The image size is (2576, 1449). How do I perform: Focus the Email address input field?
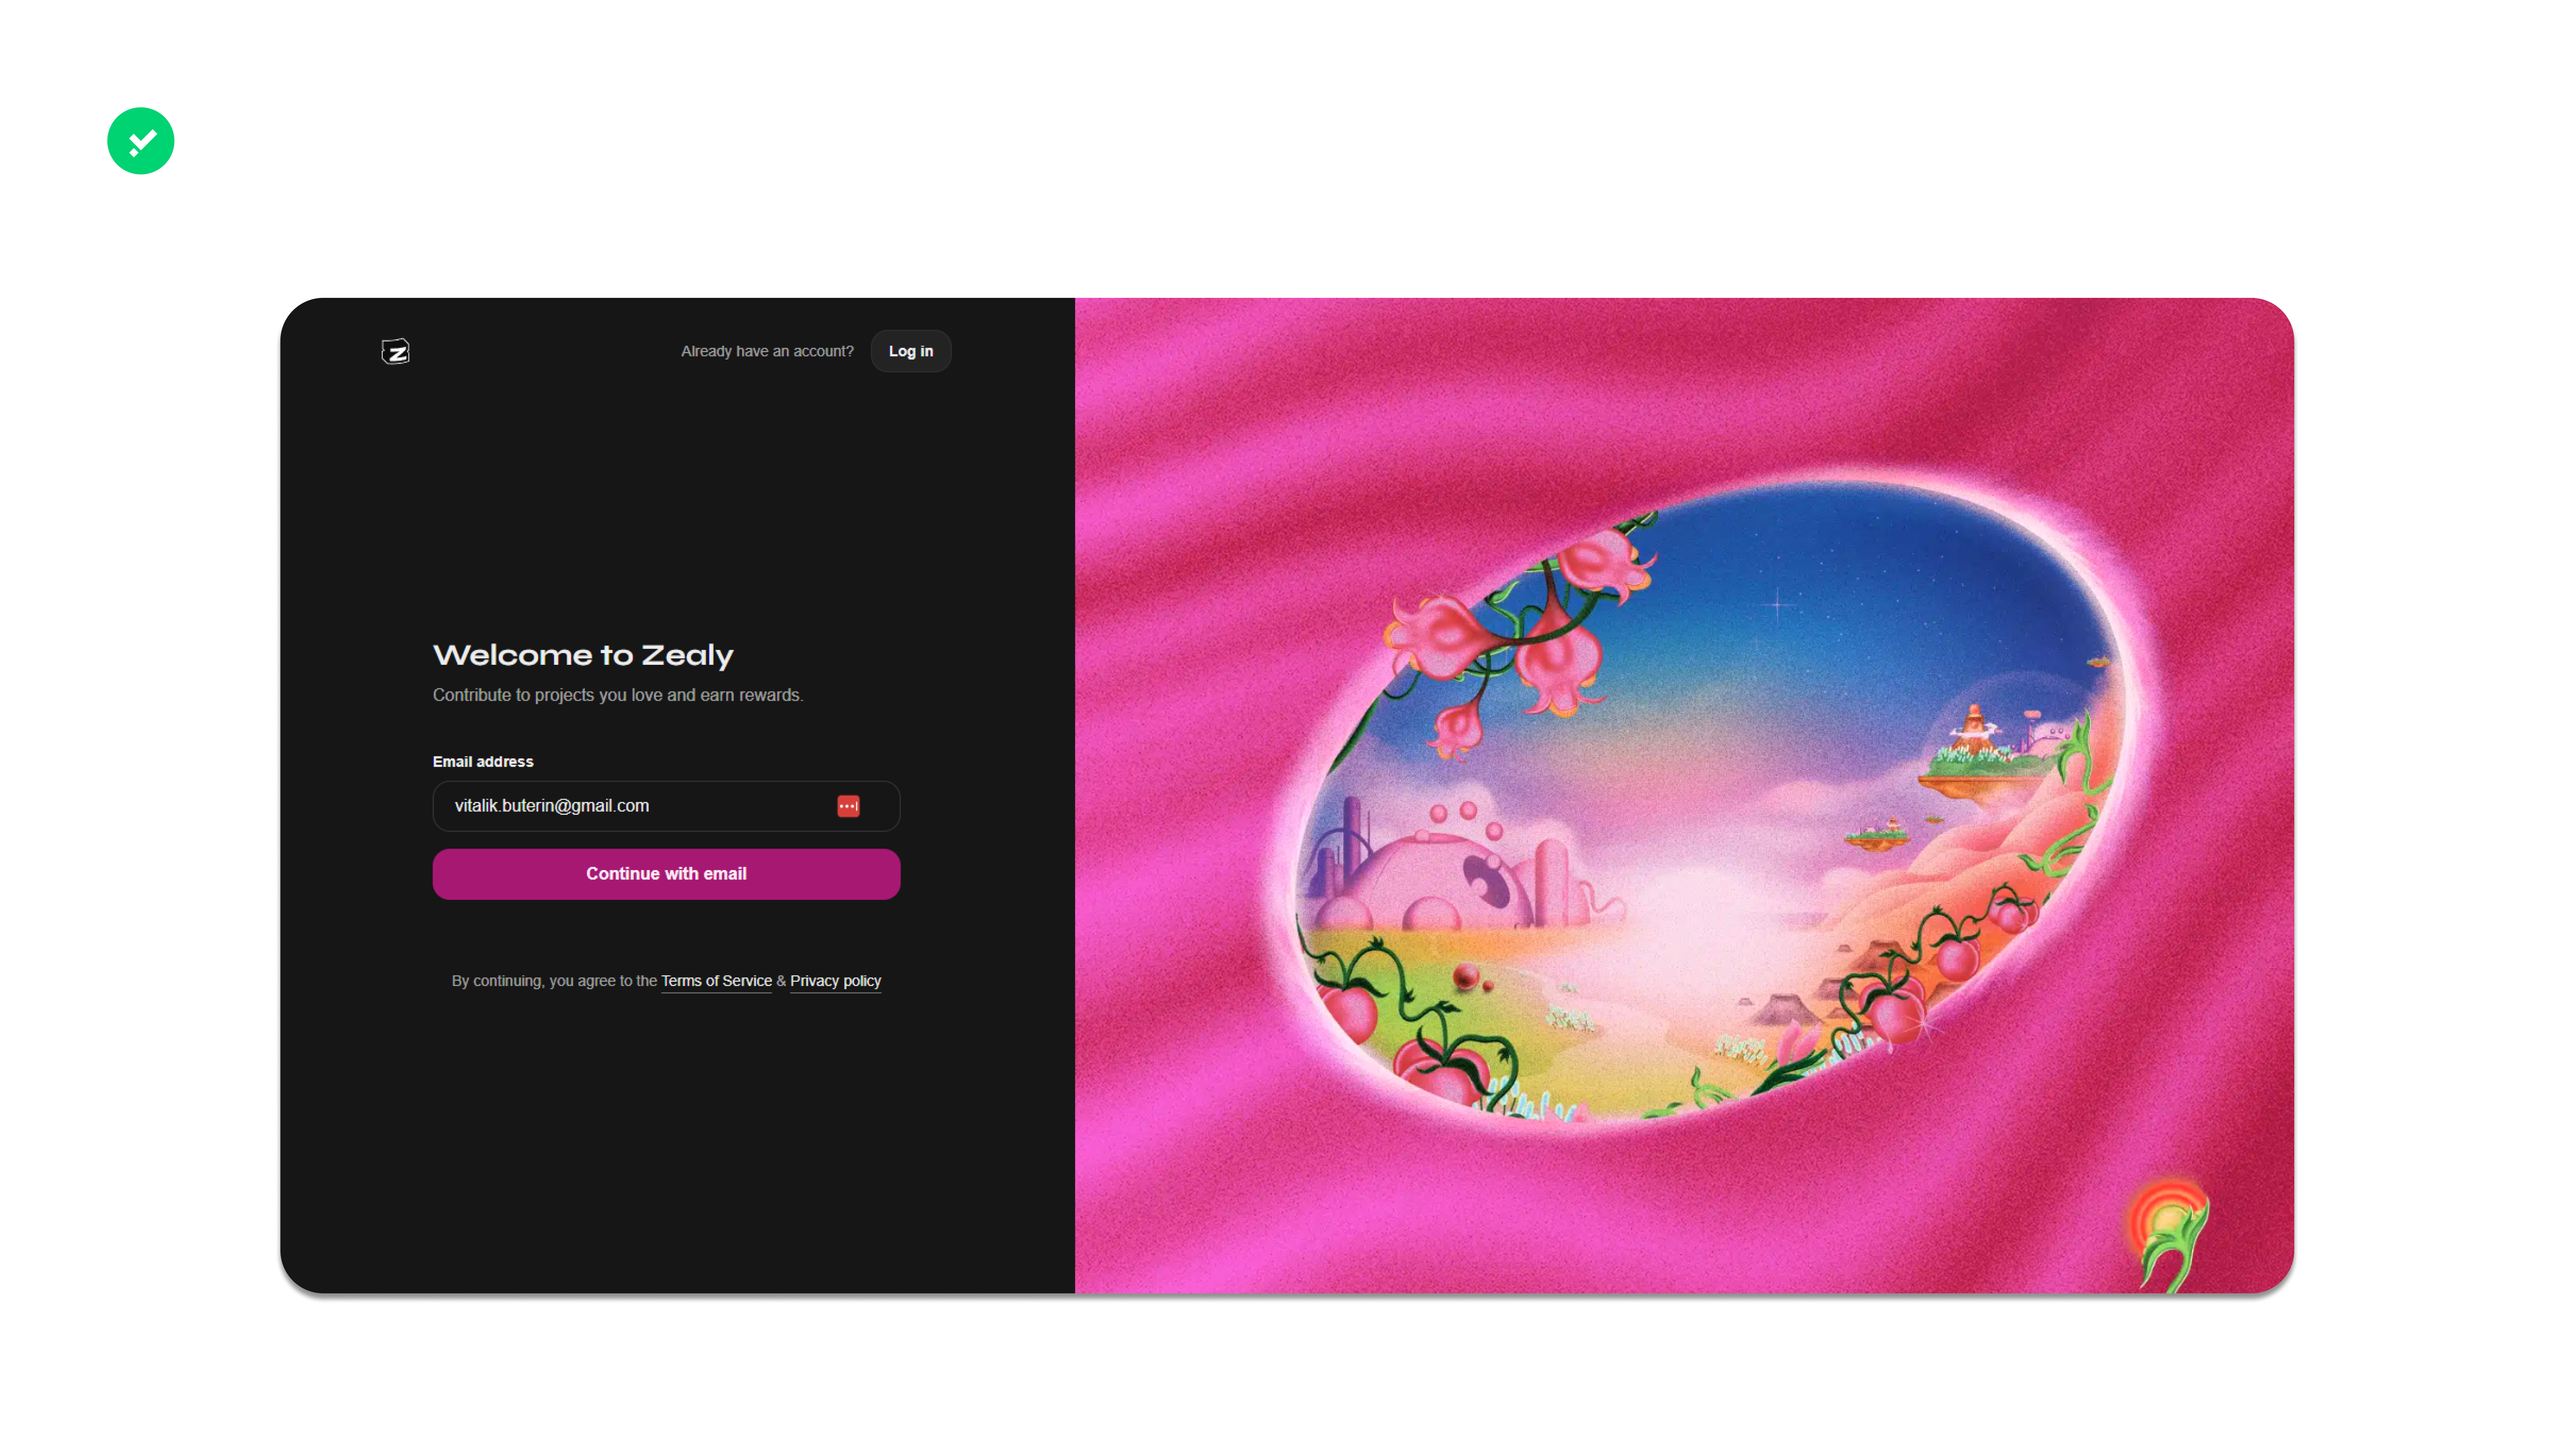tap(666, 806)
